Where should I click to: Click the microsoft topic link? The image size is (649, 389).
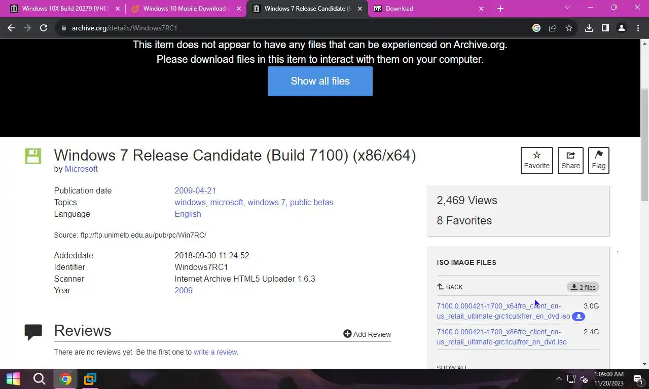click(x=227, y=203)
